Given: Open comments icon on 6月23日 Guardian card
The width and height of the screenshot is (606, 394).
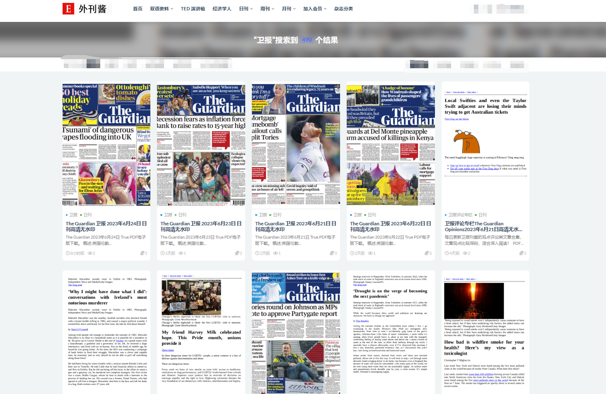Looking at the screenshot, I should 237,253.
